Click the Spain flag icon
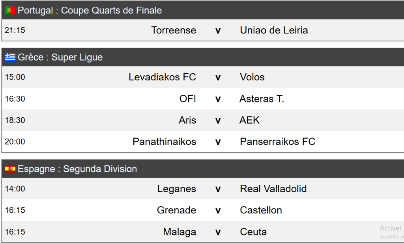The image size is (404, 243). click(10, 169)
